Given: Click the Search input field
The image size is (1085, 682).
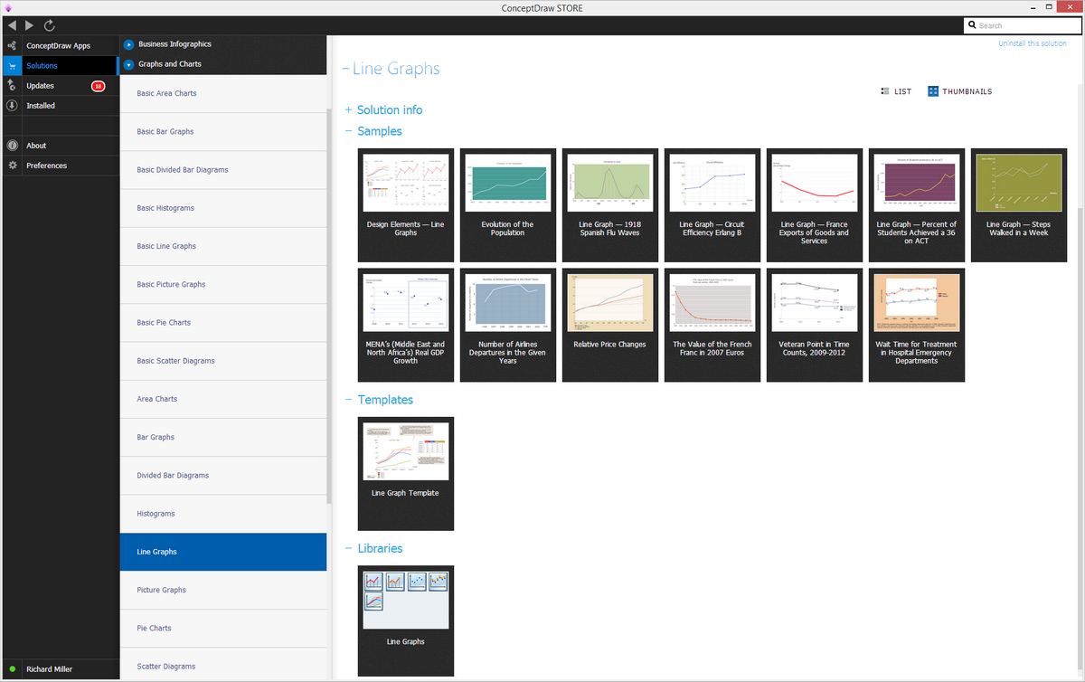Looking at the screenshot, I should (1022, 25).
